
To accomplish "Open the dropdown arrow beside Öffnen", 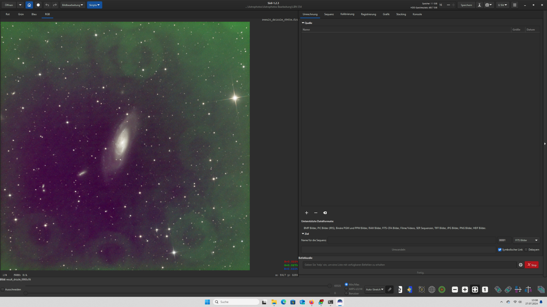I will click(x=20, y=5).
